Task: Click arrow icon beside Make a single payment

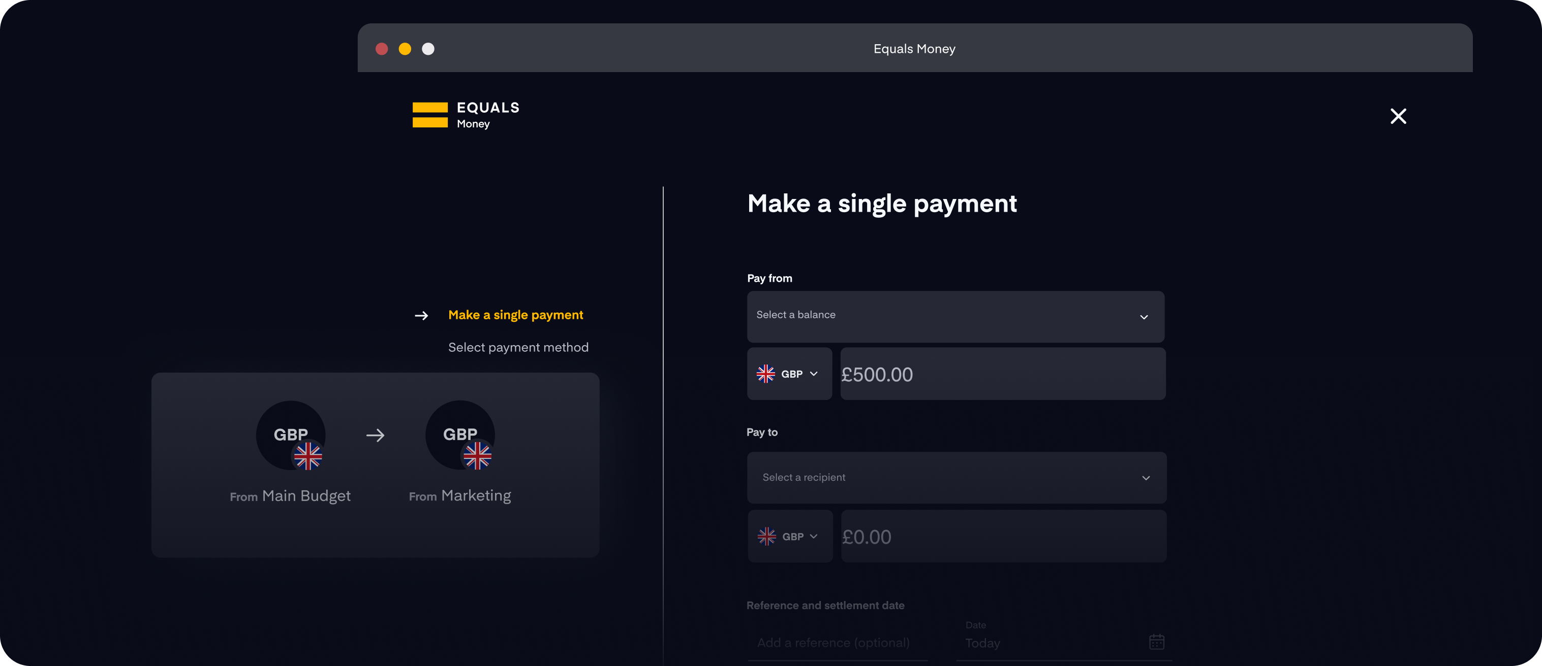Action: pos(421,316)
